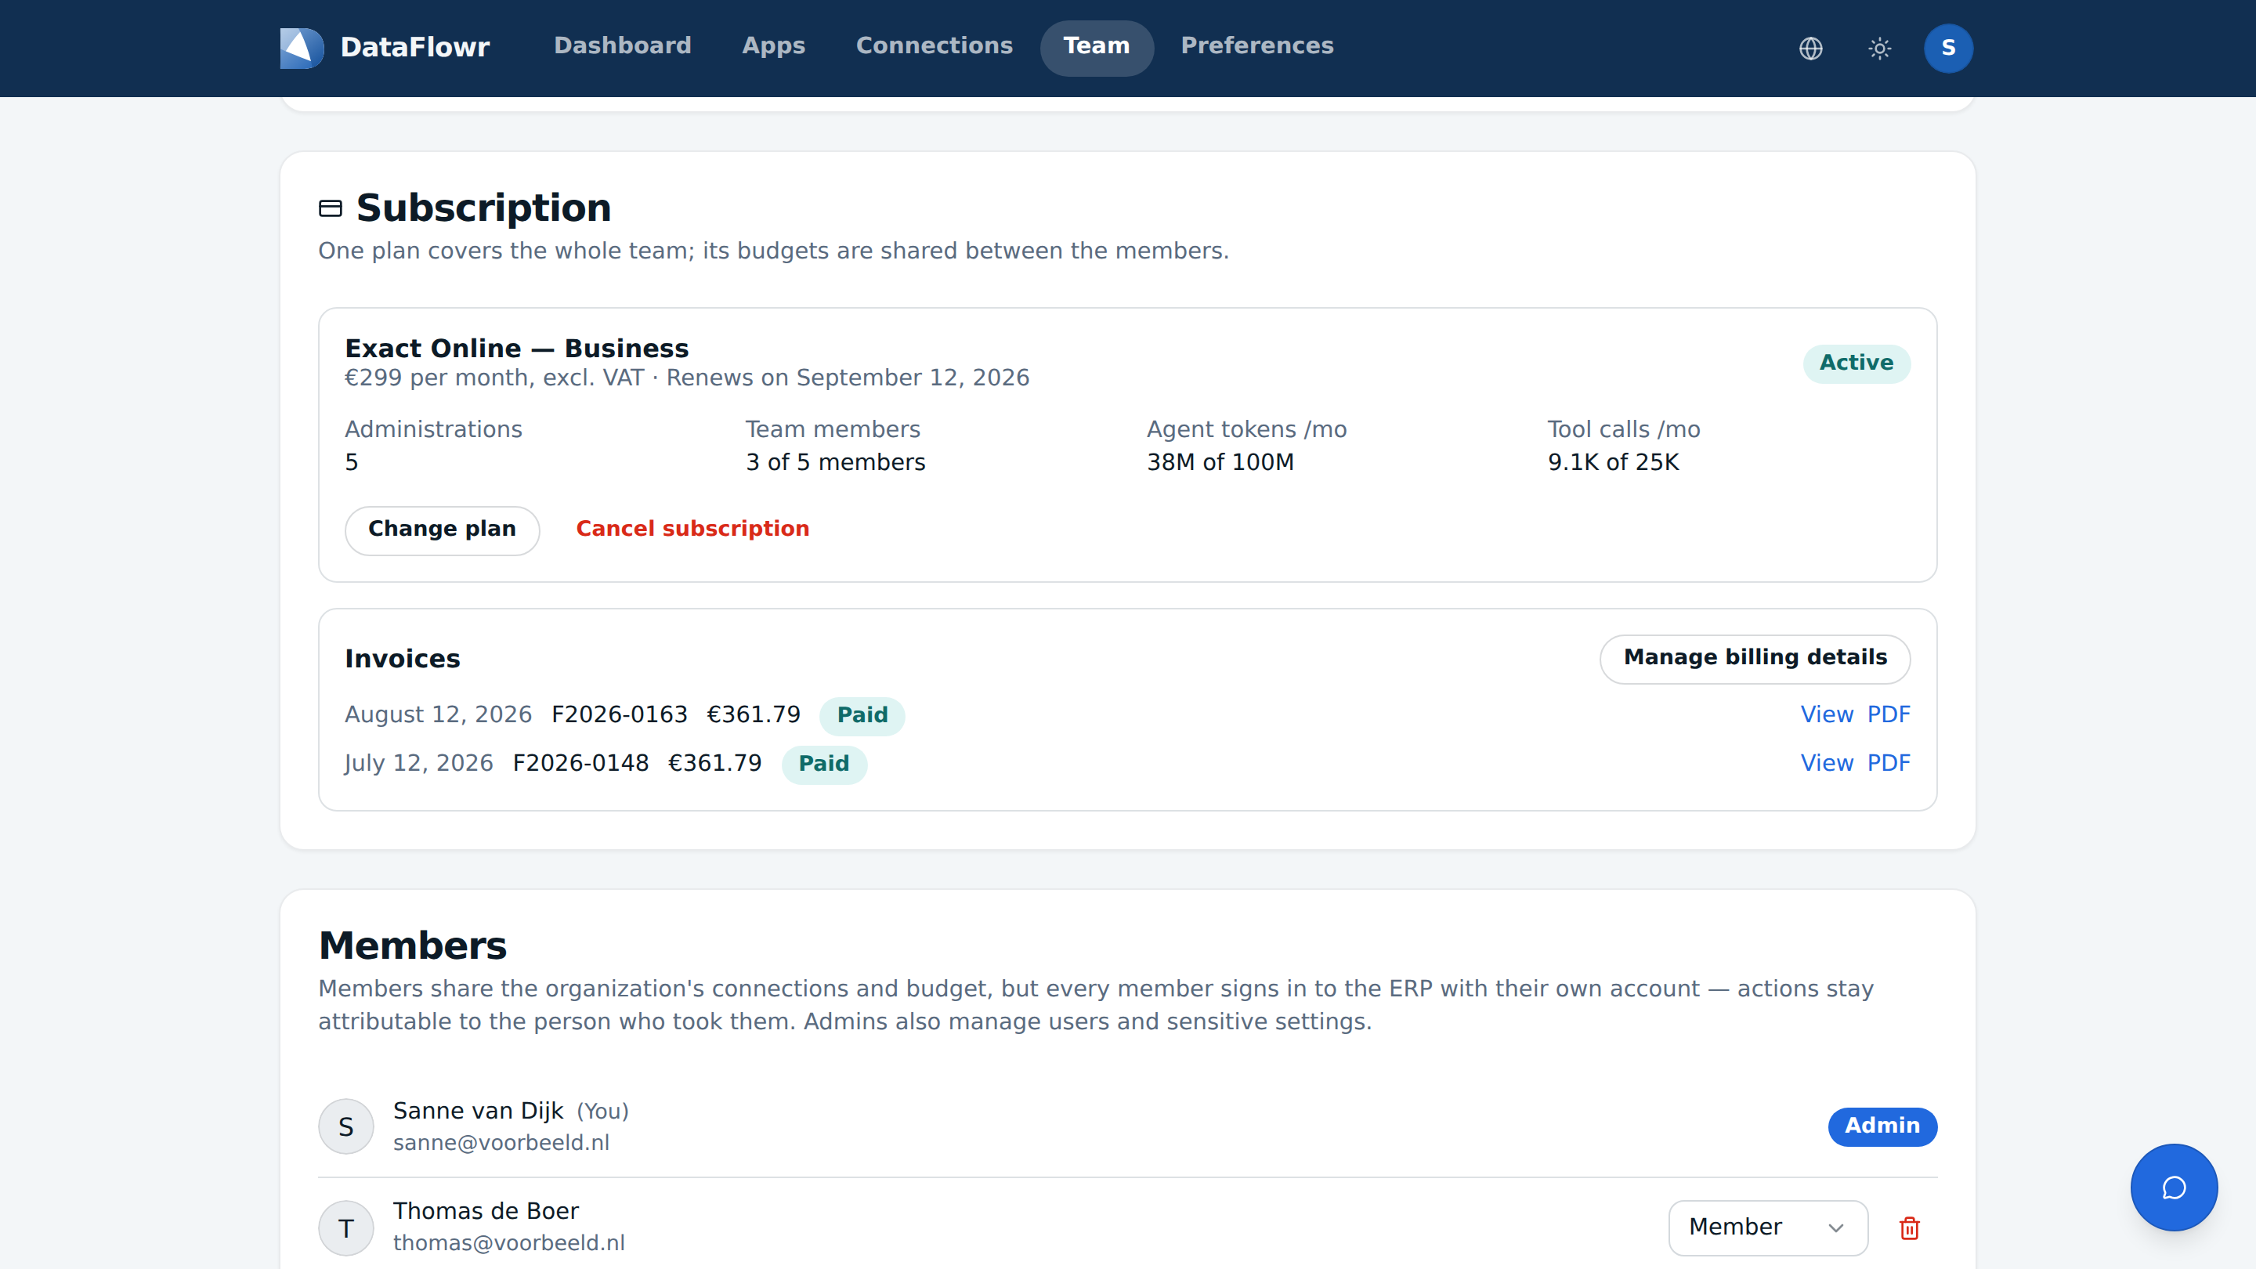Click the name Thomas de Boer
Screen dimensions: 2256x1269
pos(486,1211)
